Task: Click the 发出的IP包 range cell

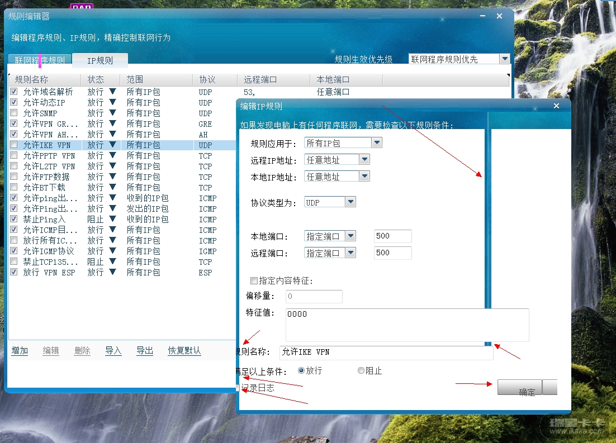Action: (148, 208)
